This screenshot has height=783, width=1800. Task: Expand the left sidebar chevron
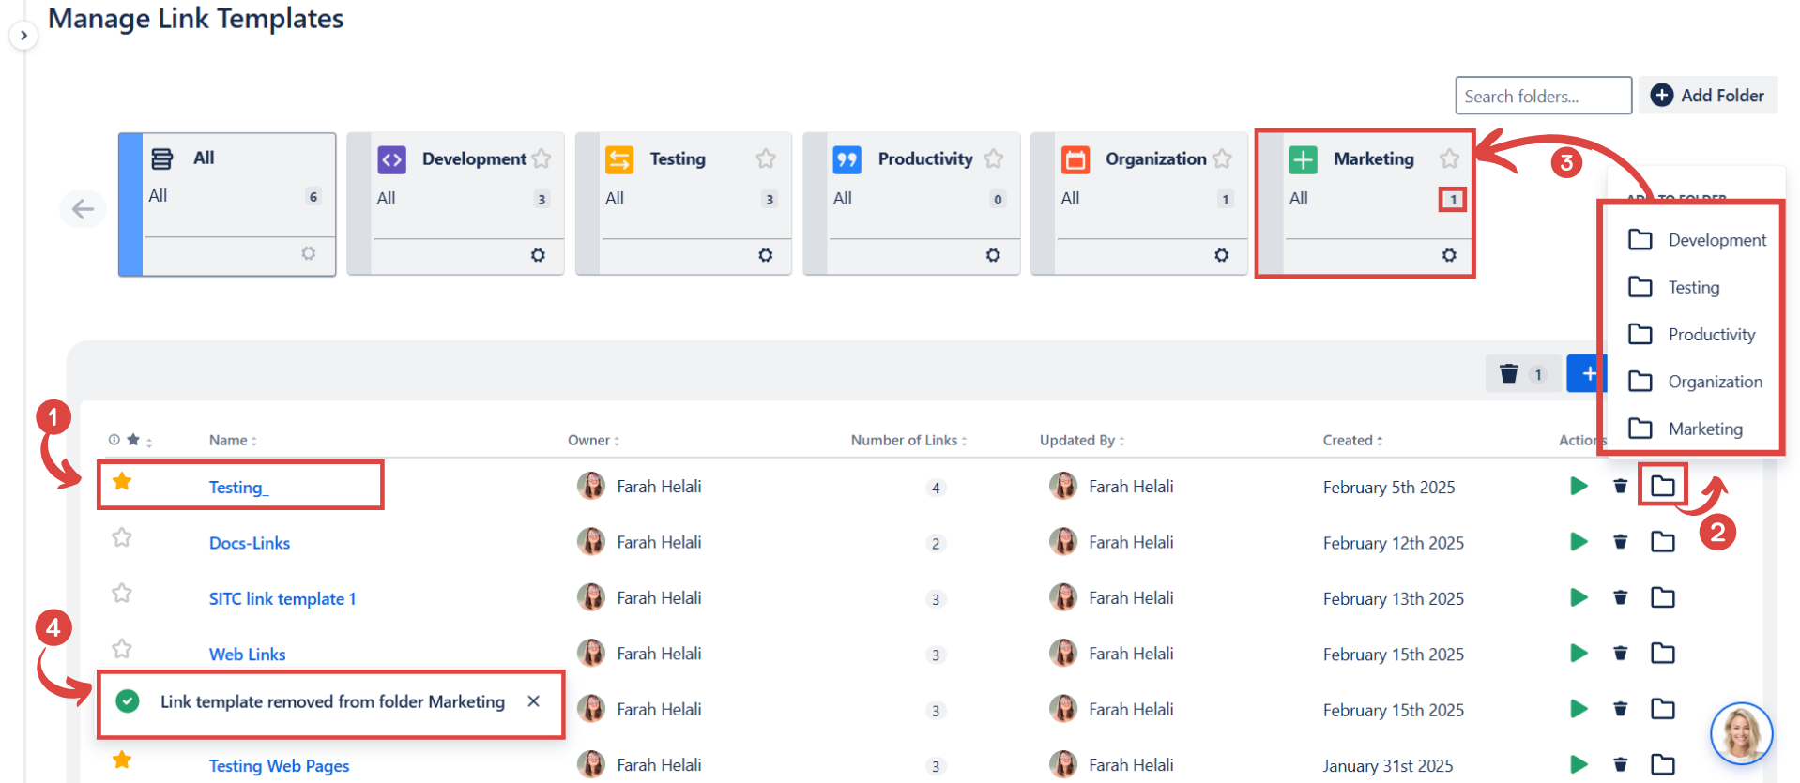point(23,36)
